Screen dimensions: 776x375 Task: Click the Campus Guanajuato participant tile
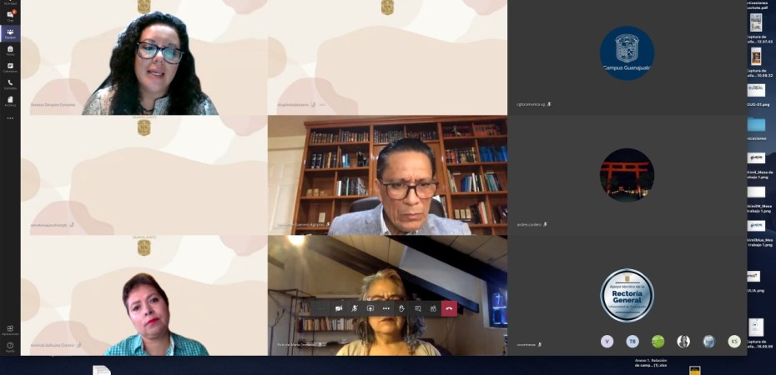(627, 54)
